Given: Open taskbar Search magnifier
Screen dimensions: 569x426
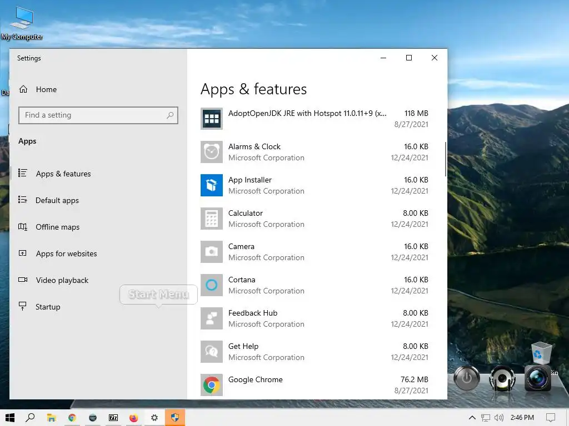Looking at the screenshot, I should tap(31, 418).
